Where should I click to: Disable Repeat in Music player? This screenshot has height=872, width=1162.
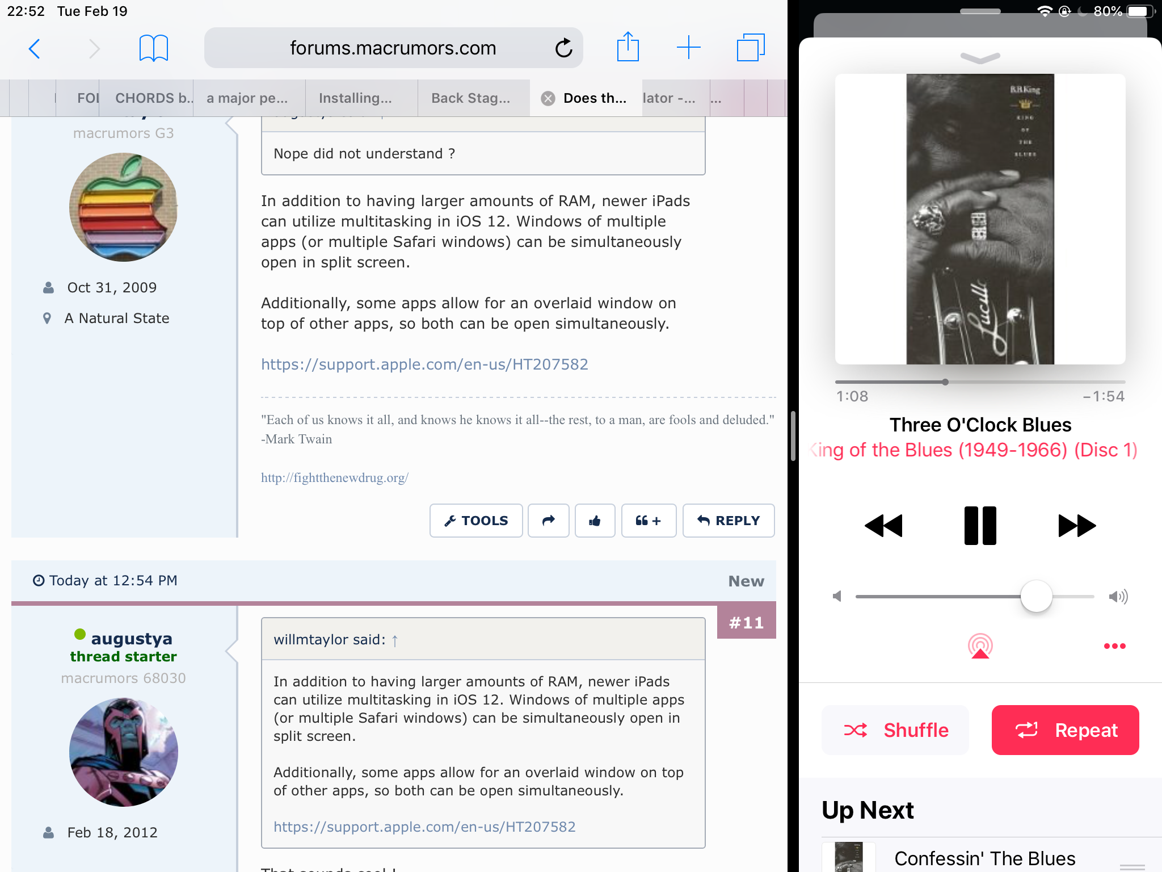click(x=1065, y=730)
